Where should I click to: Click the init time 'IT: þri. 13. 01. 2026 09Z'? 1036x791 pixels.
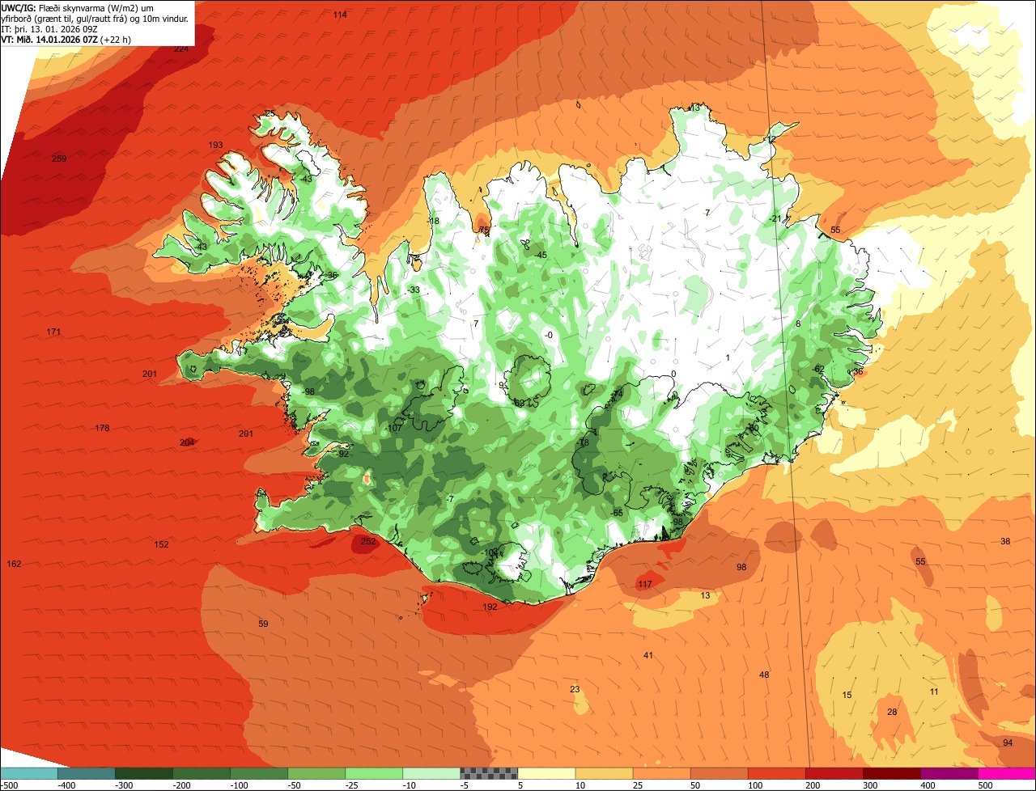pos(49,28)
